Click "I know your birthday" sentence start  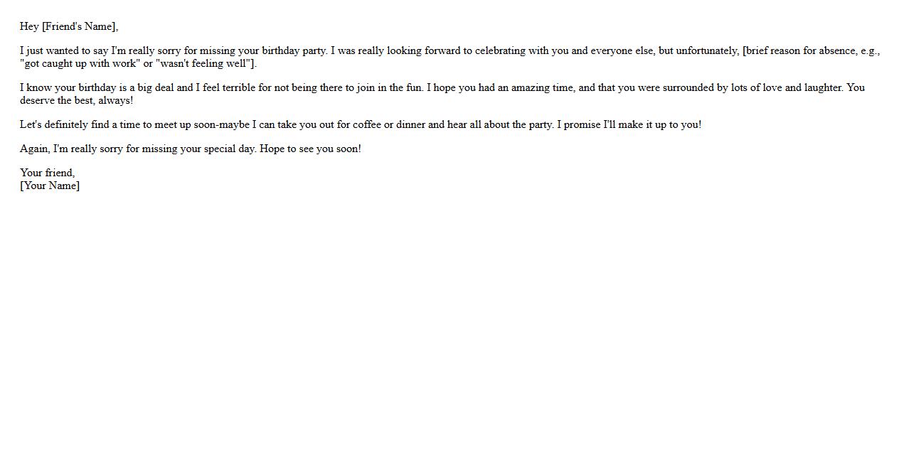64,88
